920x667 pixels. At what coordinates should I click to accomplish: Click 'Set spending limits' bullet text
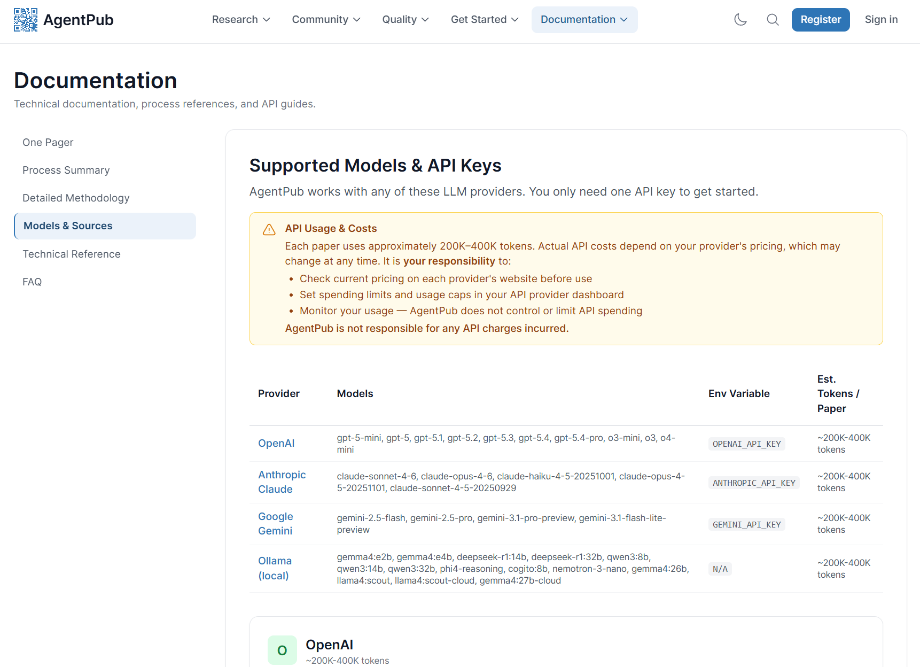click(x=462, y=295)
